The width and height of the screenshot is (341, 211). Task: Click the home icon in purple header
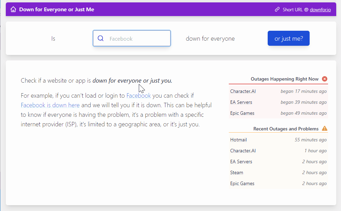(13, 9)
